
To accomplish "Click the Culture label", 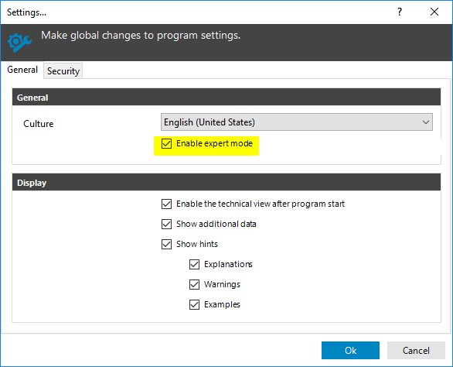I will (x=39, y=124).
